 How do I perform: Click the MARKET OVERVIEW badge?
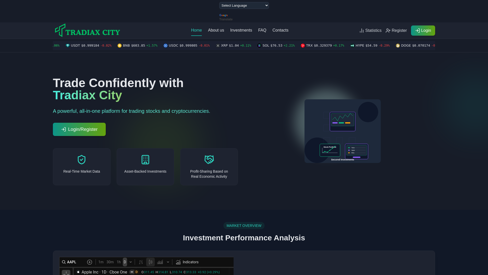[244, 226]
